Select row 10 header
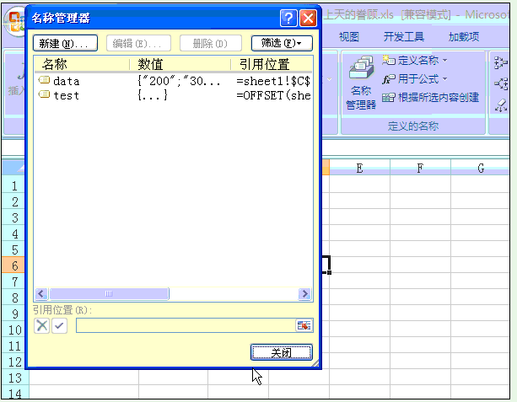This screenshot has height=402, width=517. [13, 330]
